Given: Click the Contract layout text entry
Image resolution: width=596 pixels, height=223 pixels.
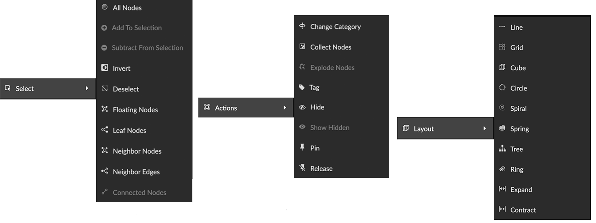Looking at the screenshot, I should [523, 209].
